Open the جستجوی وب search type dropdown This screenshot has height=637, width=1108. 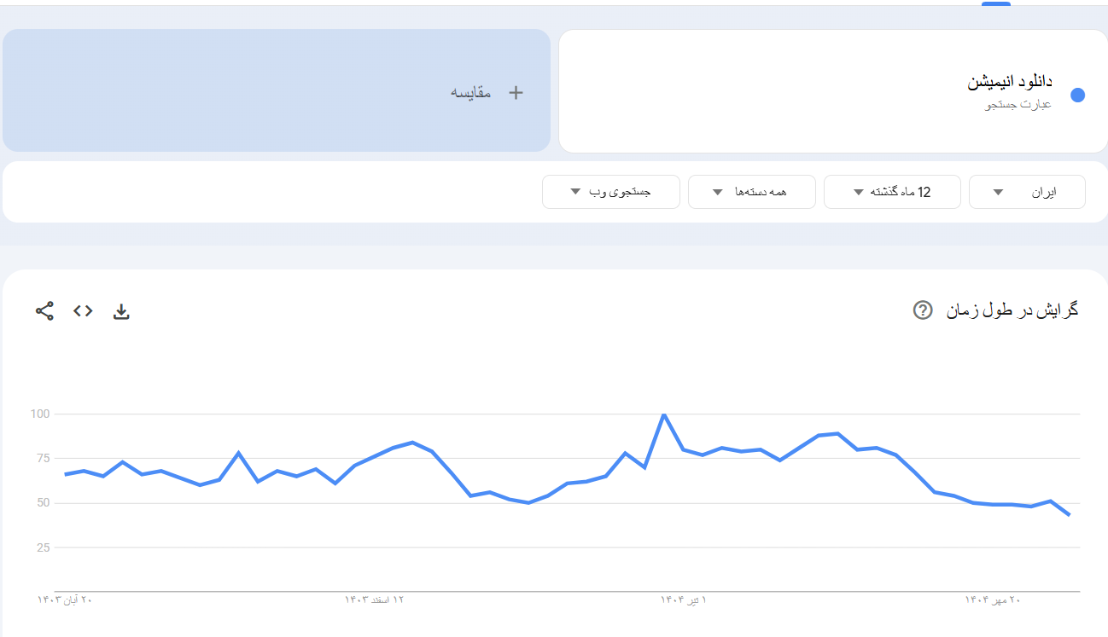click(x=610, y=191)
